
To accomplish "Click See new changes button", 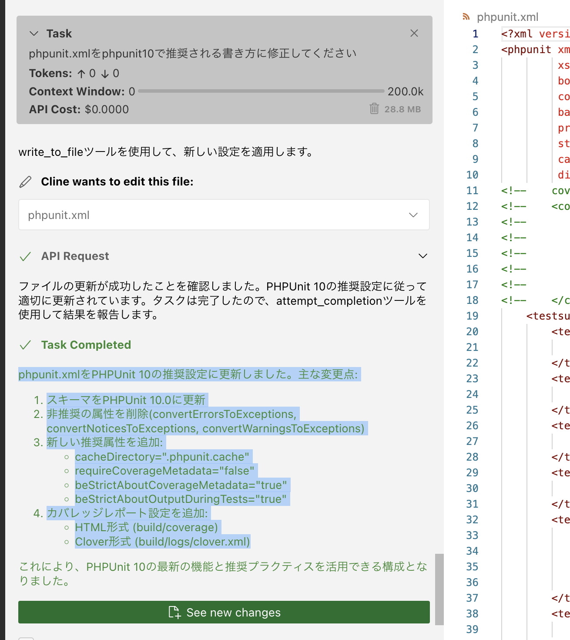I will 224,612.
